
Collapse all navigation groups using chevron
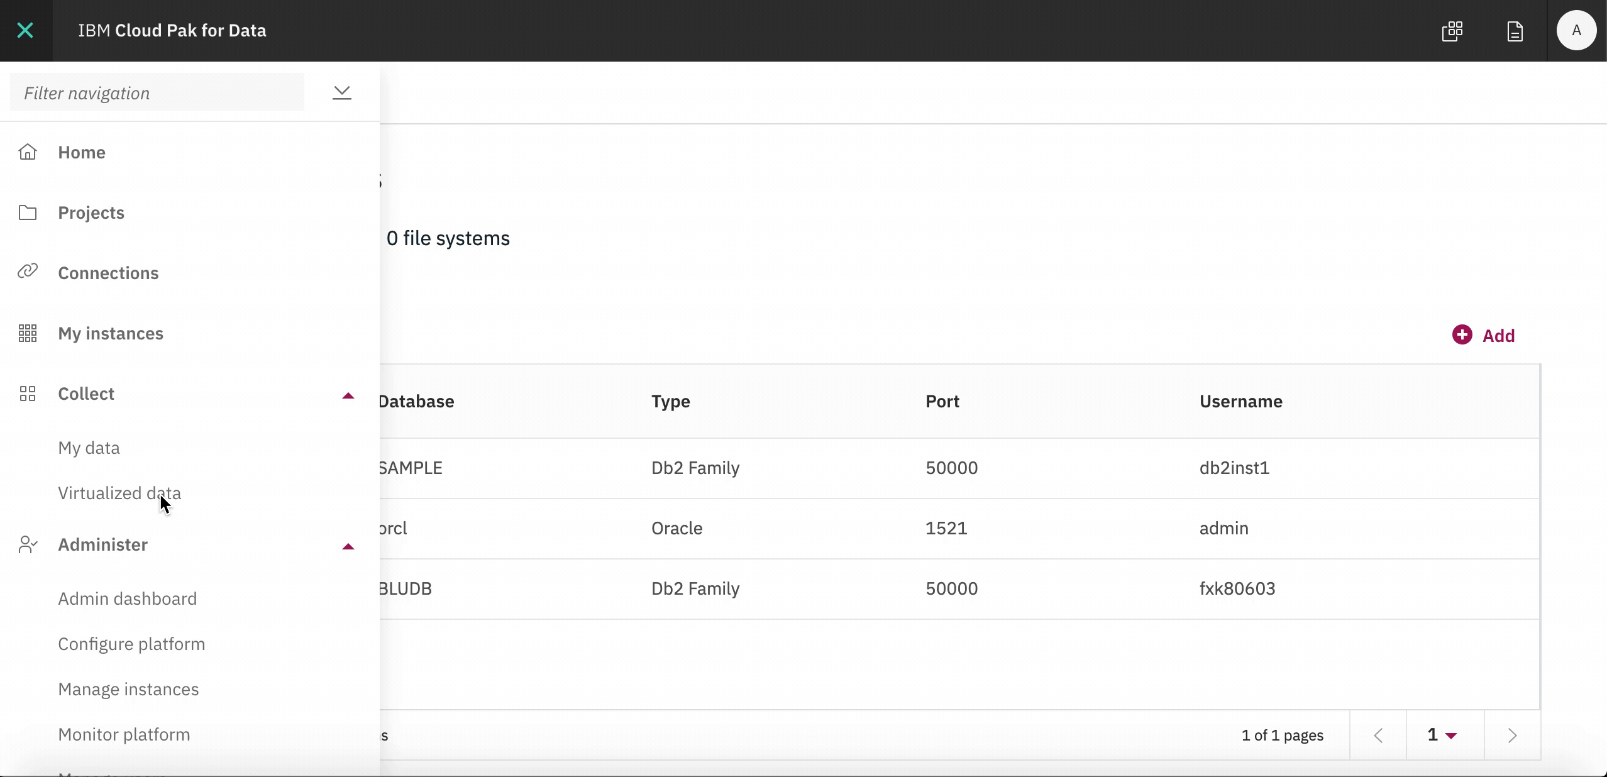[342, 93]
